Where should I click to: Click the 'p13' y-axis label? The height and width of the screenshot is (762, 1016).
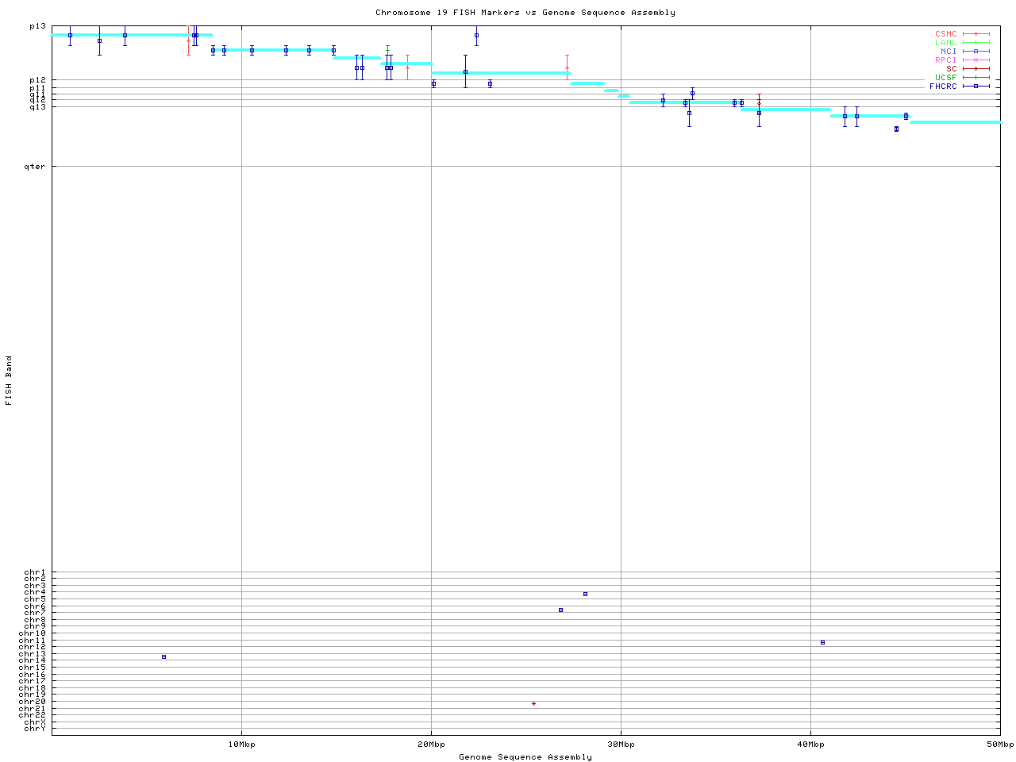coord(37,26)
